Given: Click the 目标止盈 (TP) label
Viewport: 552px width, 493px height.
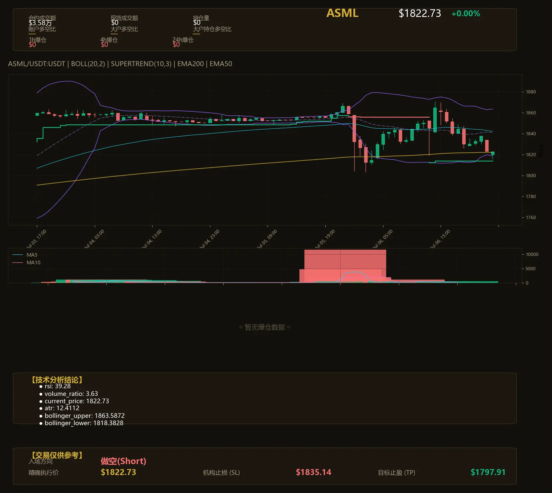Looking at the screenshot, I should (x=396, y=472).
